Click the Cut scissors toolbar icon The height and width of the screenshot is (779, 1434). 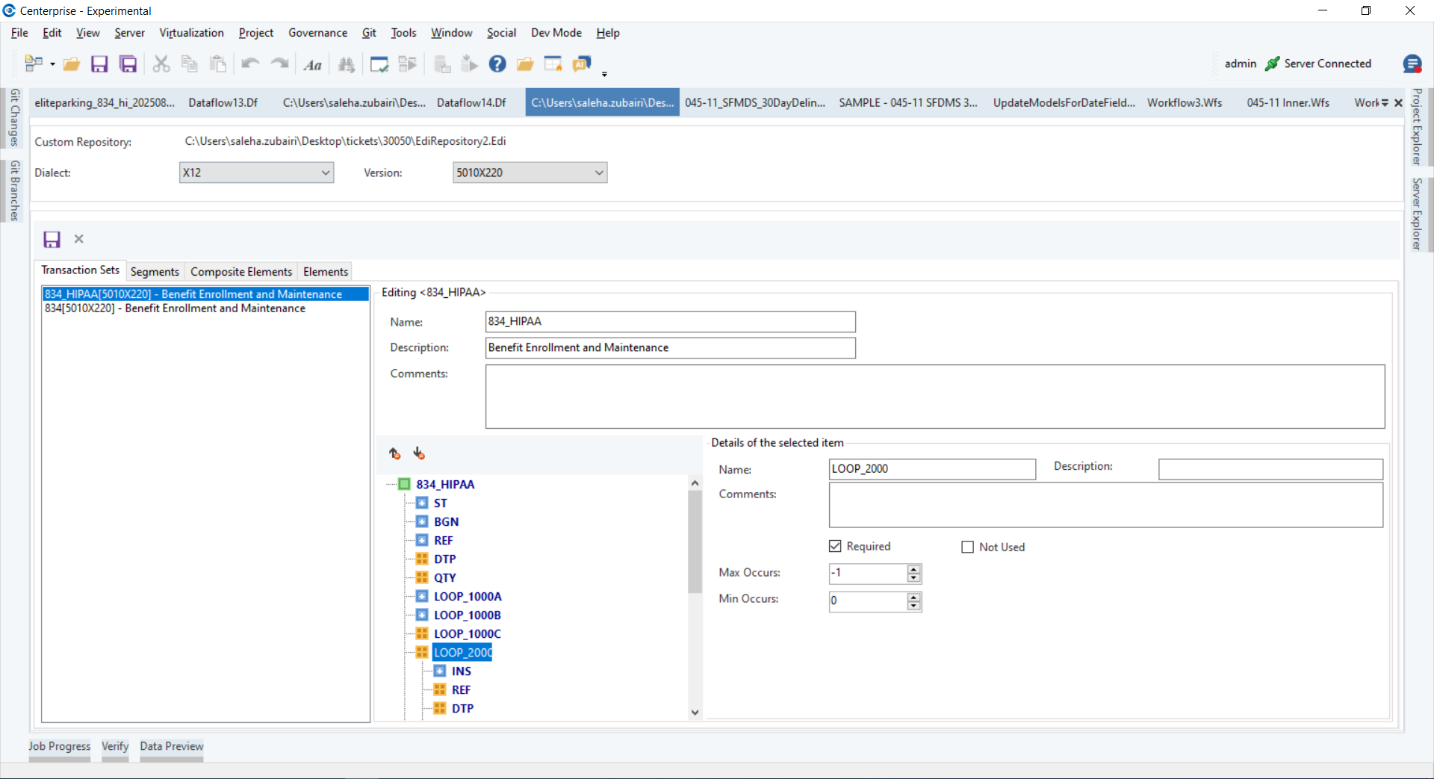click(161, 64)
